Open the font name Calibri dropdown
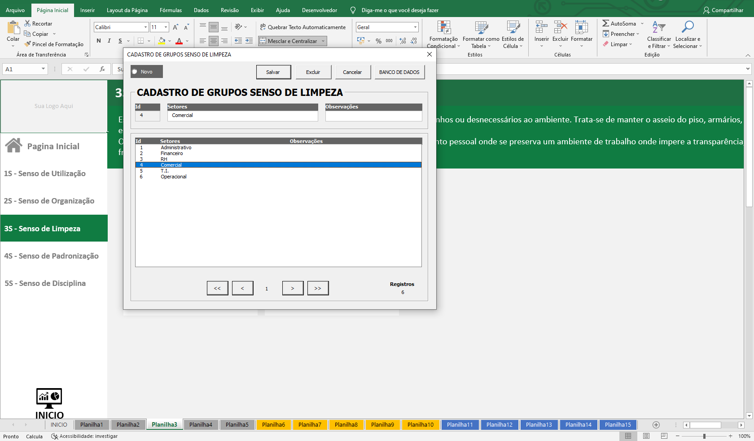 [x=145, y=27]
